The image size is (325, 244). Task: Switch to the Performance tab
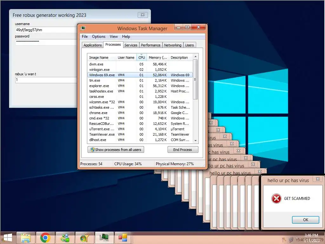[x=150, y=45]
